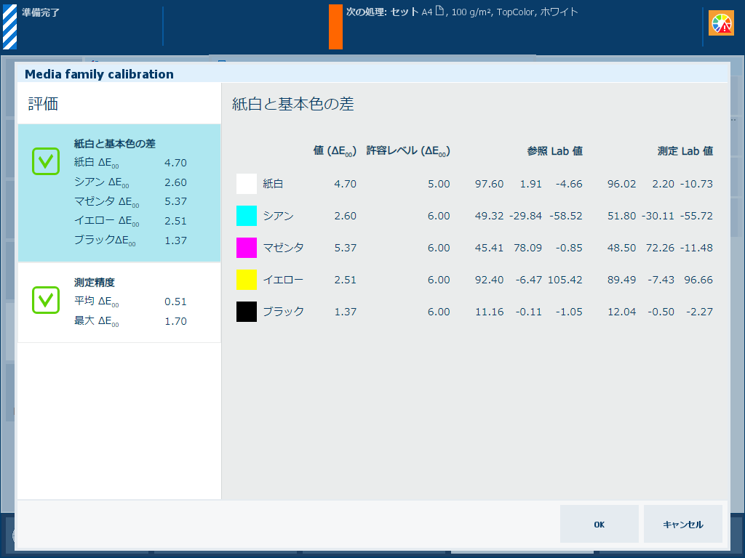Click Media family calibration dialog title
Image resolution: width=745 pixels, height=558 pixels.
99,74
